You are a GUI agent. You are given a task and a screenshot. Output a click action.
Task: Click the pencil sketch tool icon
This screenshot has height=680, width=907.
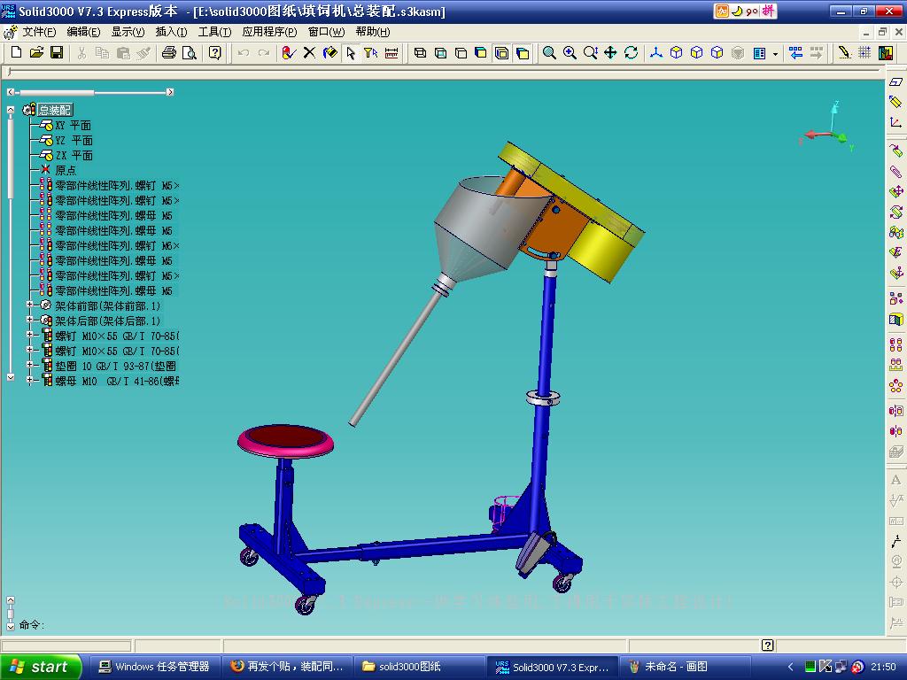[x=844, y=52]
